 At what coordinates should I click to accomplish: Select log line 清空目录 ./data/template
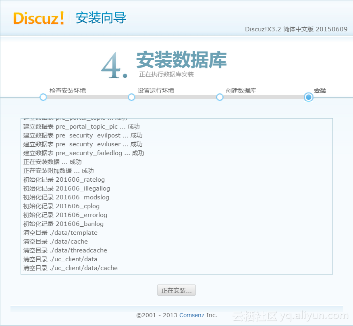pos(60,233)
